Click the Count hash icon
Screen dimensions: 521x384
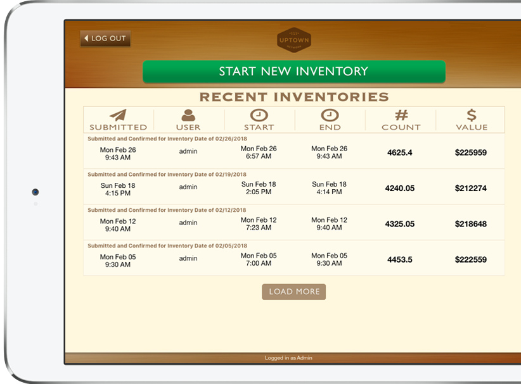click(401, 115)
